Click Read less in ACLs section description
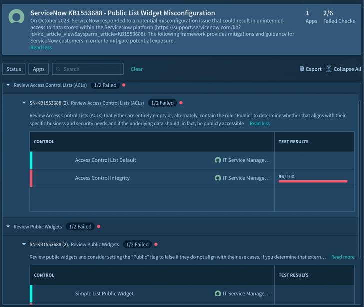This screenshot has width=364, height=307. [260, 124]
